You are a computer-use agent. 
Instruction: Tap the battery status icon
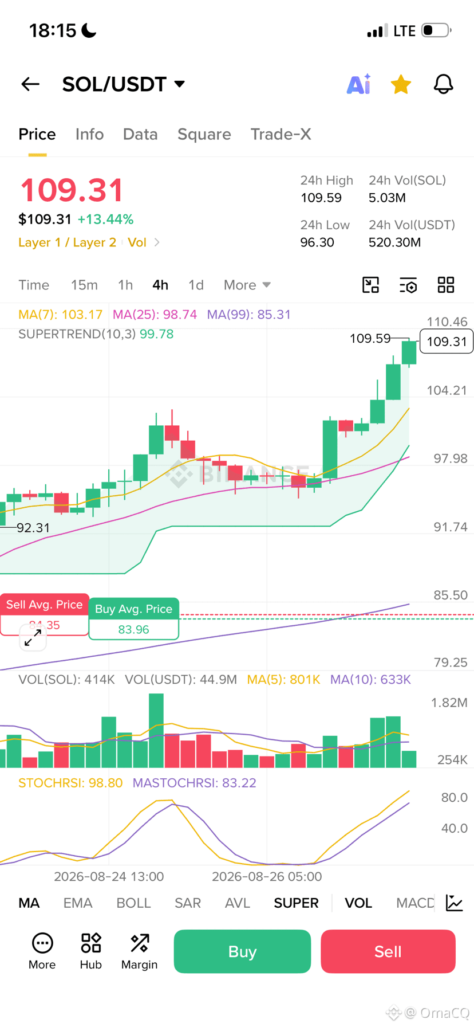click(436, 30)
